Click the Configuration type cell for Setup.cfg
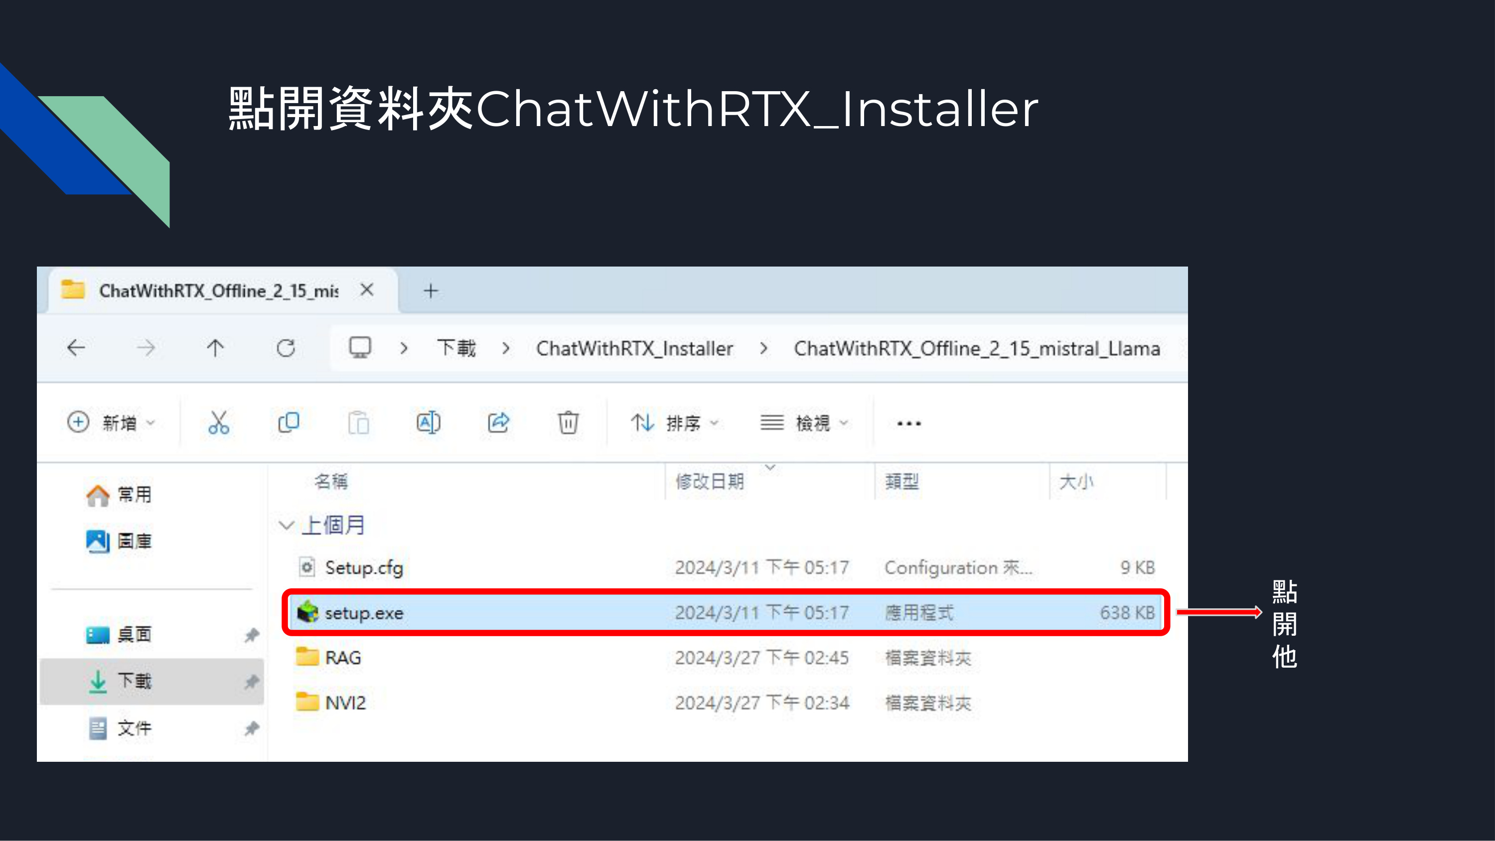This screenshot has width=1495, height=841. click(x=958, y=567)
